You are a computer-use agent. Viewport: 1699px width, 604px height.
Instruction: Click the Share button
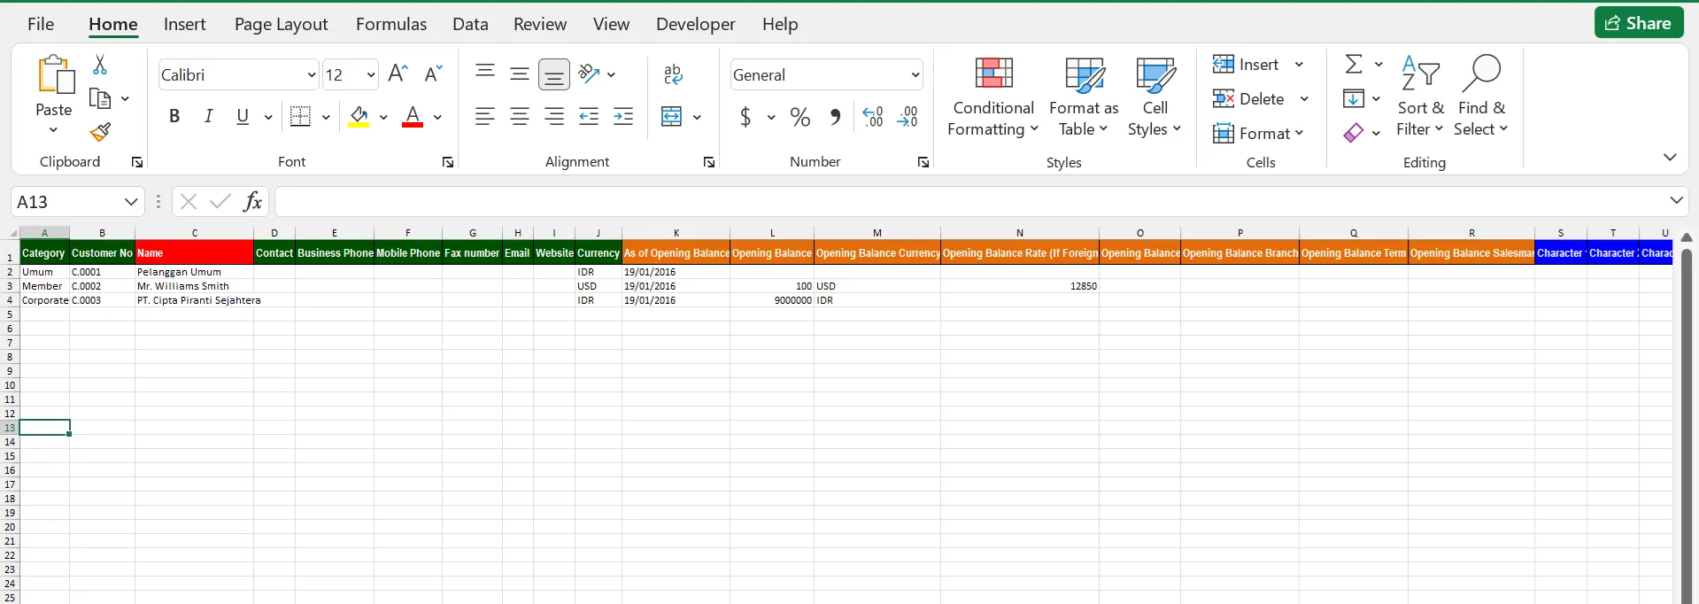pos(1639,23)
